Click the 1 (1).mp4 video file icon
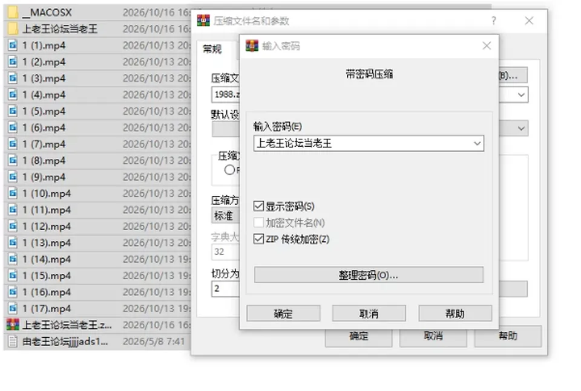This screenshot has height=391, width=581. pyautogui.click(x=13, y=45)
